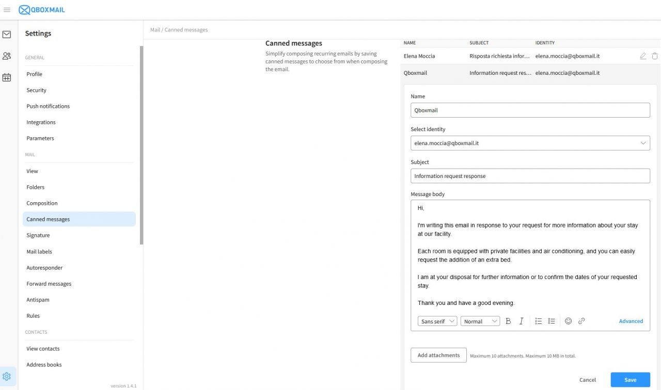Insert a hyperlink
This screenshot has width=661, height=390.
tap(581, 321)
